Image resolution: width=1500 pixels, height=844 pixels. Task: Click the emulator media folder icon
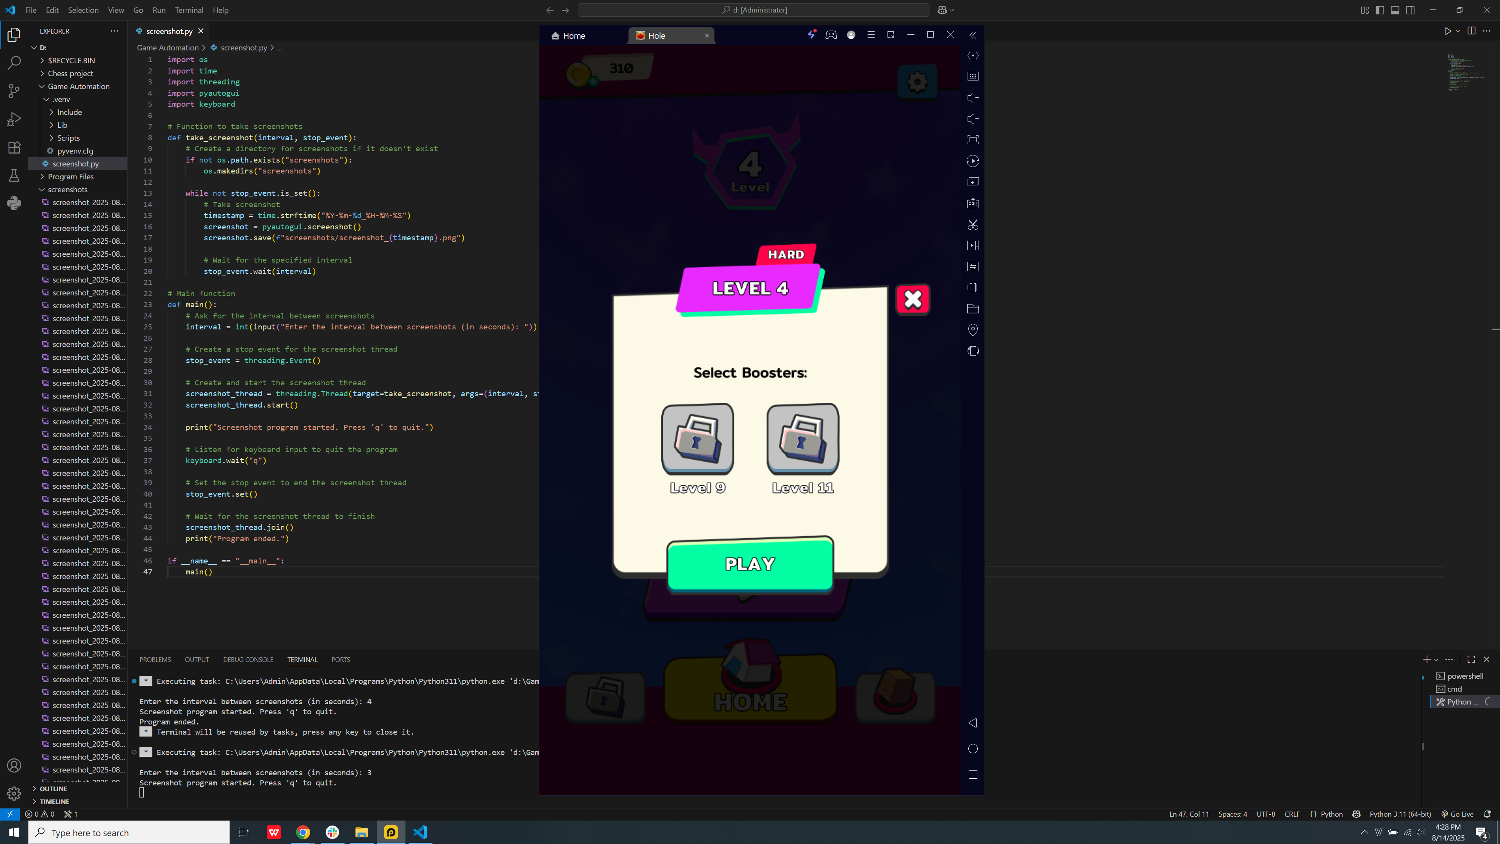coord(972,309)
